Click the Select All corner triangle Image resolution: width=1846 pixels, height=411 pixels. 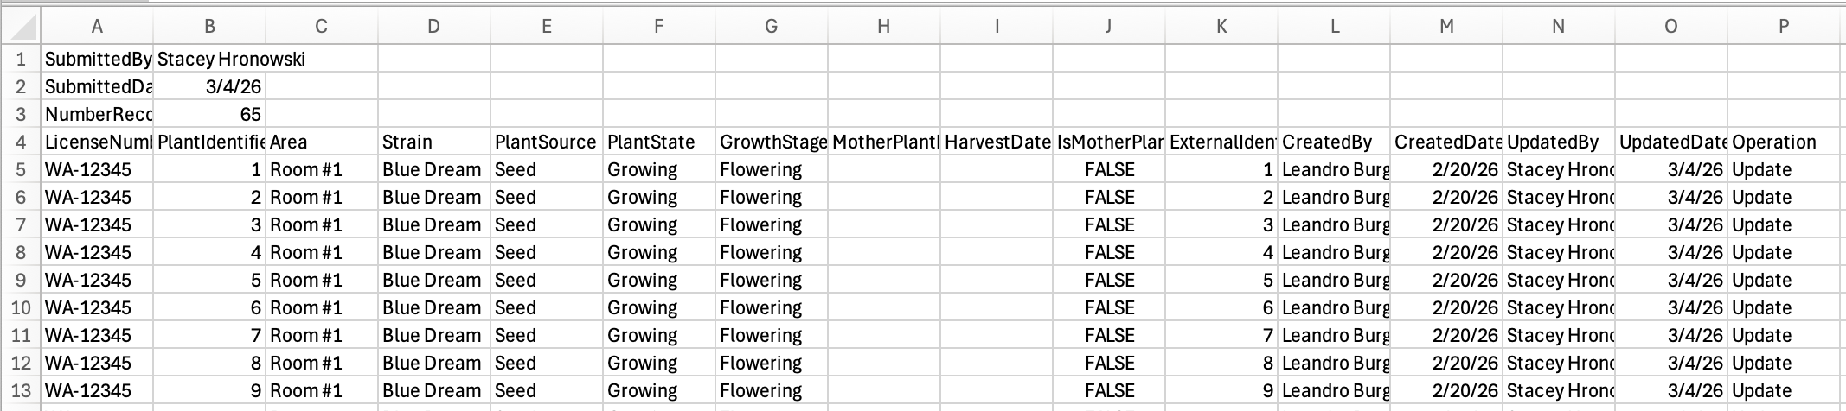(x=21, y=27)
